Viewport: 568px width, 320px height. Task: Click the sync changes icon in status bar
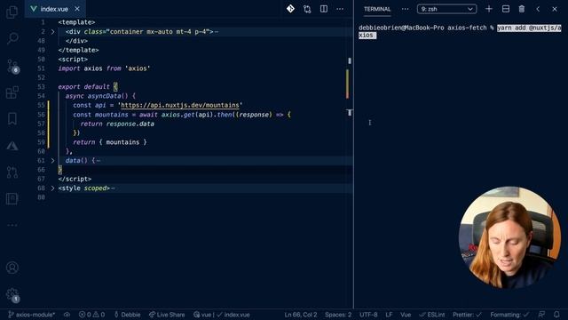[67, 315]
